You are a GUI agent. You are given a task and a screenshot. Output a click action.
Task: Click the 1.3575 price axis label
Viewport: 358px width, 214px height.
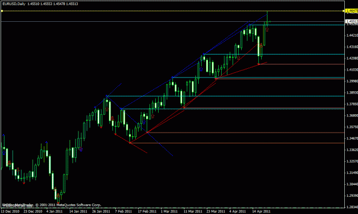click(x=352, y=127)
